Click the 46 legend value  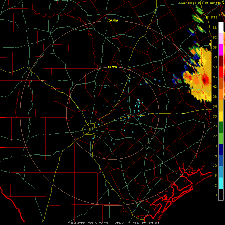point(215,77)
